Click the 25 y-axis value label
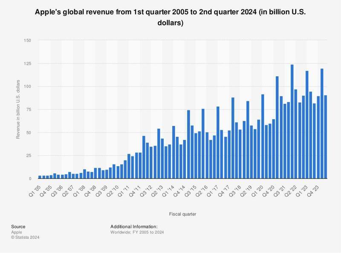Viewport: 341px width, 253px height. (x=29, y=155)
